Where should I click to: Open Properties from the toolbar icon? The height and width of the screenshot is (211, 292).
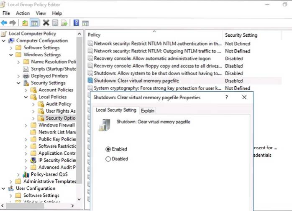point(55,23)
